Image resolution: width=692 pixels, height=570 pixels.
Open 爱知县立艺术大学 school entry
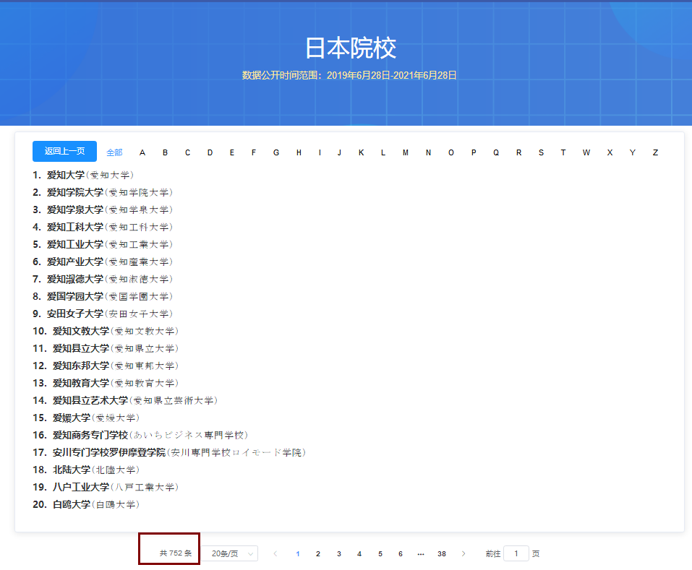(90, 400)
